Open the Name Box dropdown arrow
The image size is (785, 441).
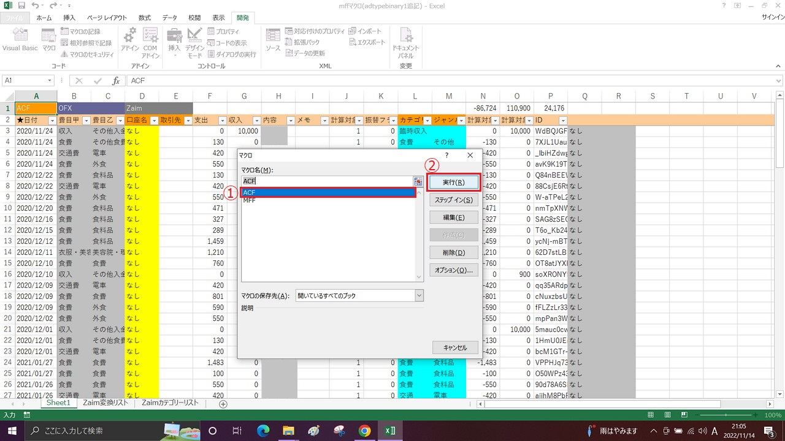tap(50, 81)
